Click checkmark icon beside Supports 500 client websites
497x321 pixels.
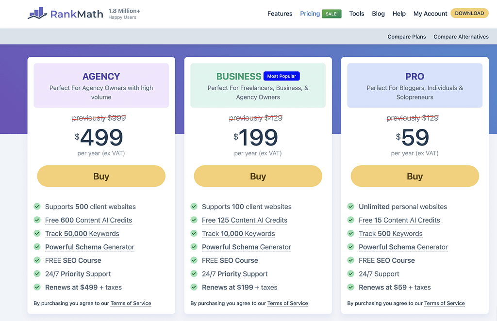(37, 207)
